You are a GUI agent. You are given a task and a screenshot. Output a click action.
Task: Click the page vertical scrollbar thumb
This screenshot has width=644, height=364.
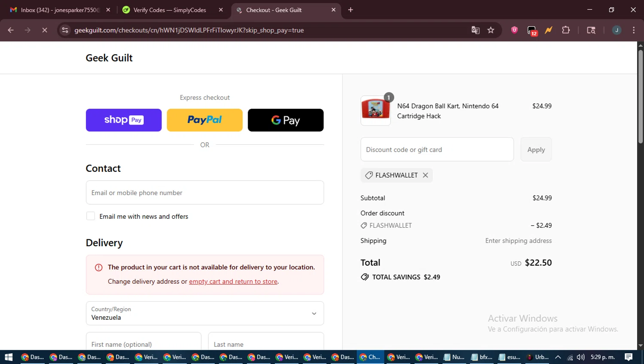pos(641,96)
